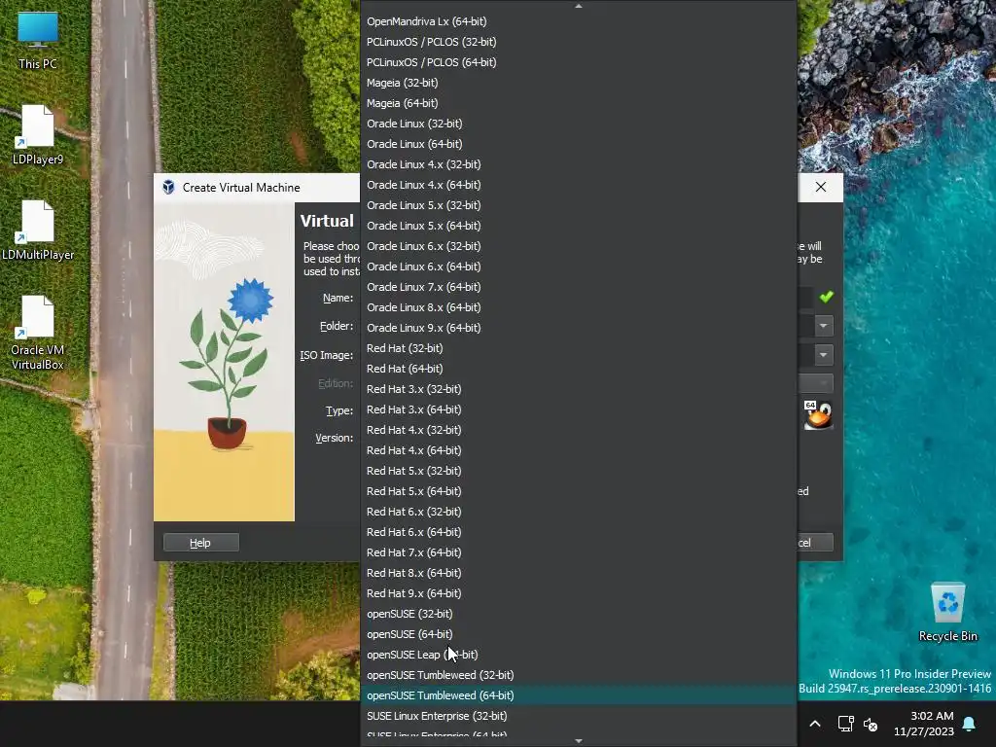Select Red Hat 6.x (64-bit)
Viewport: 996px width, 747px height.
[x=578, y=532]
